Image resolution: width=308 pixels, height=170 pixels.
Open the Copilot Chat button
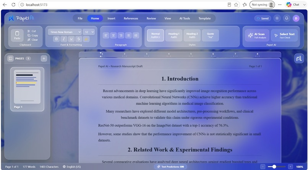click(x=293, y=5)
